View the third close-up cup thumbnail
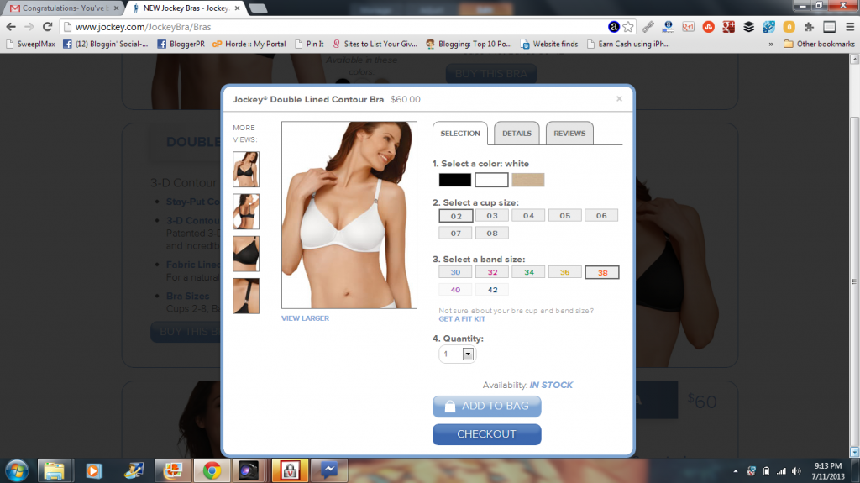This screenshot has width=860, height=483. click(x=246, y=254)
